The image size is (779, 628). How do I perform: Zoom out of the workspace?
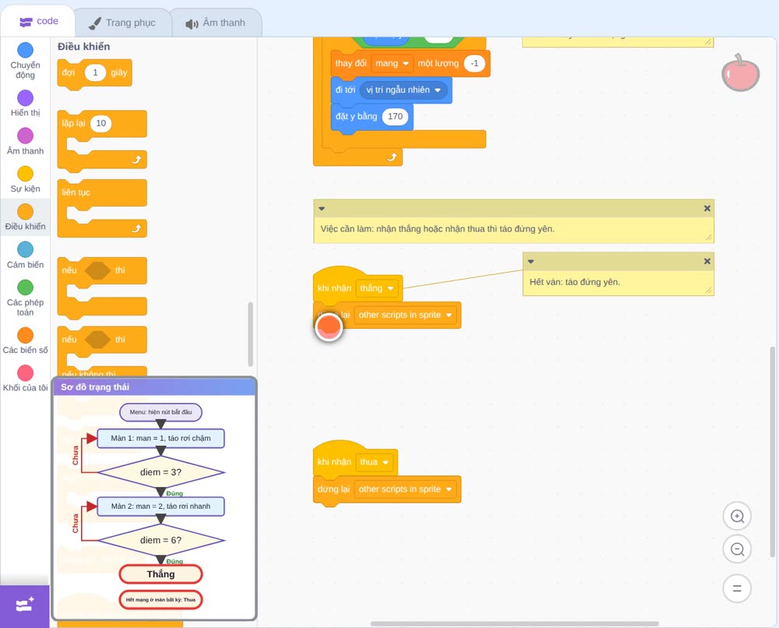click(x=737, y=549)
